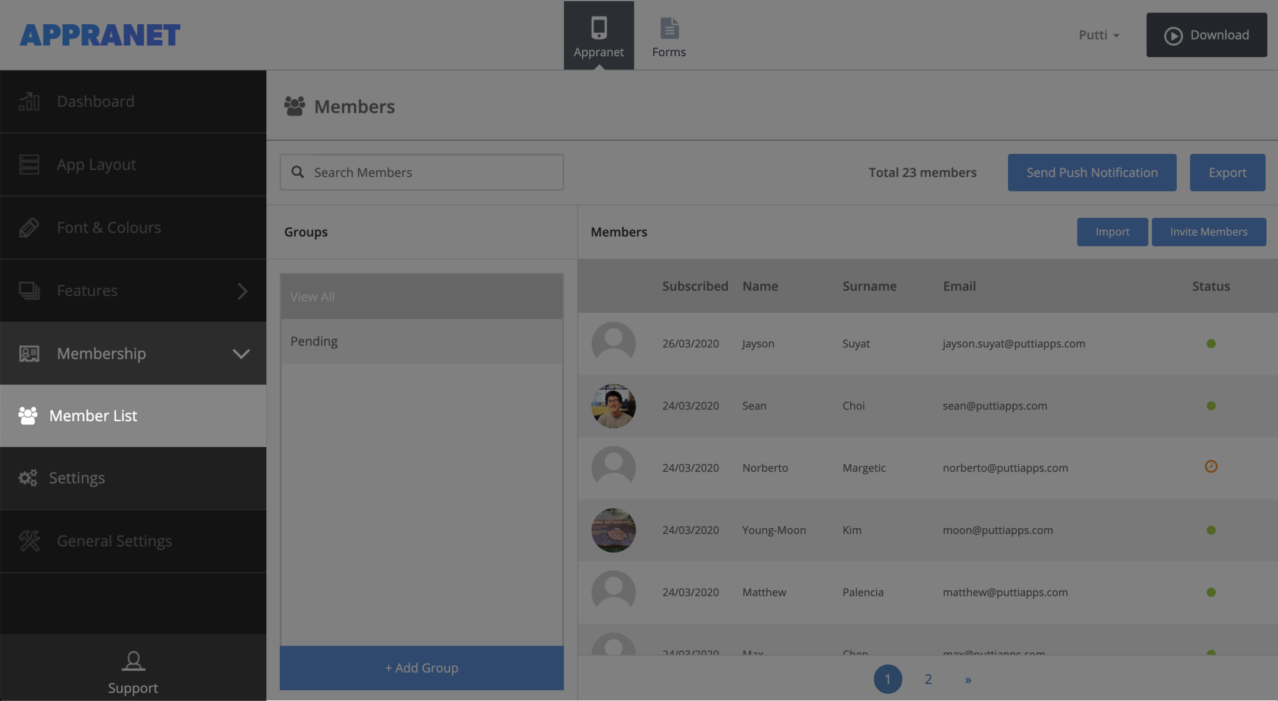Screen dimensions: 1278x701
Task: Click the General Settings tools icon
Action: coord(28,540)
